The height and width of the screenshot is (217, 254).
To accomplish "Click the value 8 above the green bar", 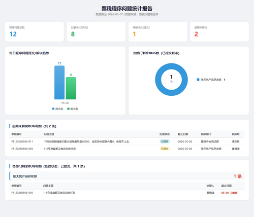I will pos(71,75).
